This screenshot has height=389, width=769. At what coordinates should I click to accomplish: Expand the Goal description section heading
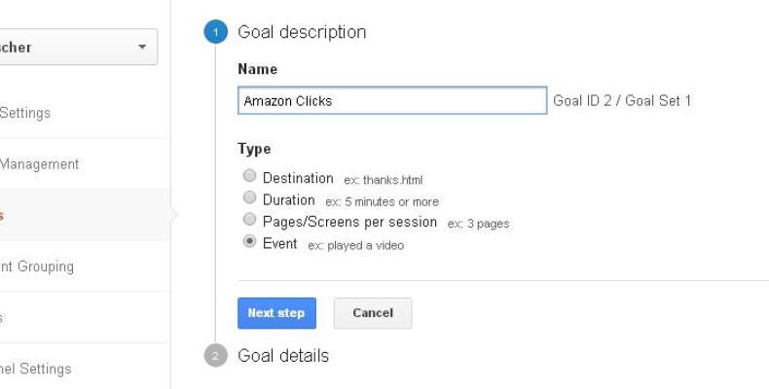(x=302, y=32)
